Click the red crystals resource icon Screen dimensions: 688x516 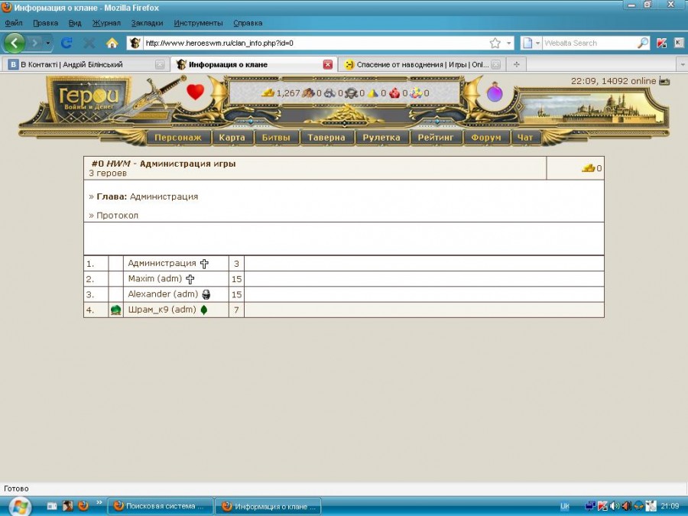tap(394, 93)
